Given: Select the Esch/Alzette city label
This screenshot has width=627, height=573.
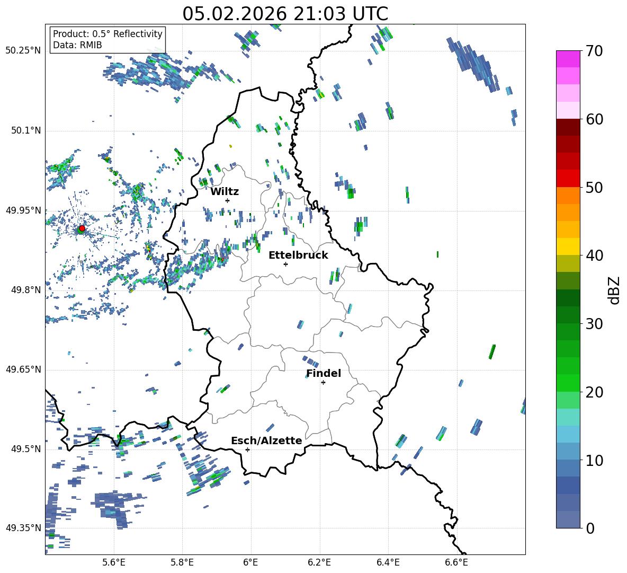Looking at the screenshot, I should [266, 440].
